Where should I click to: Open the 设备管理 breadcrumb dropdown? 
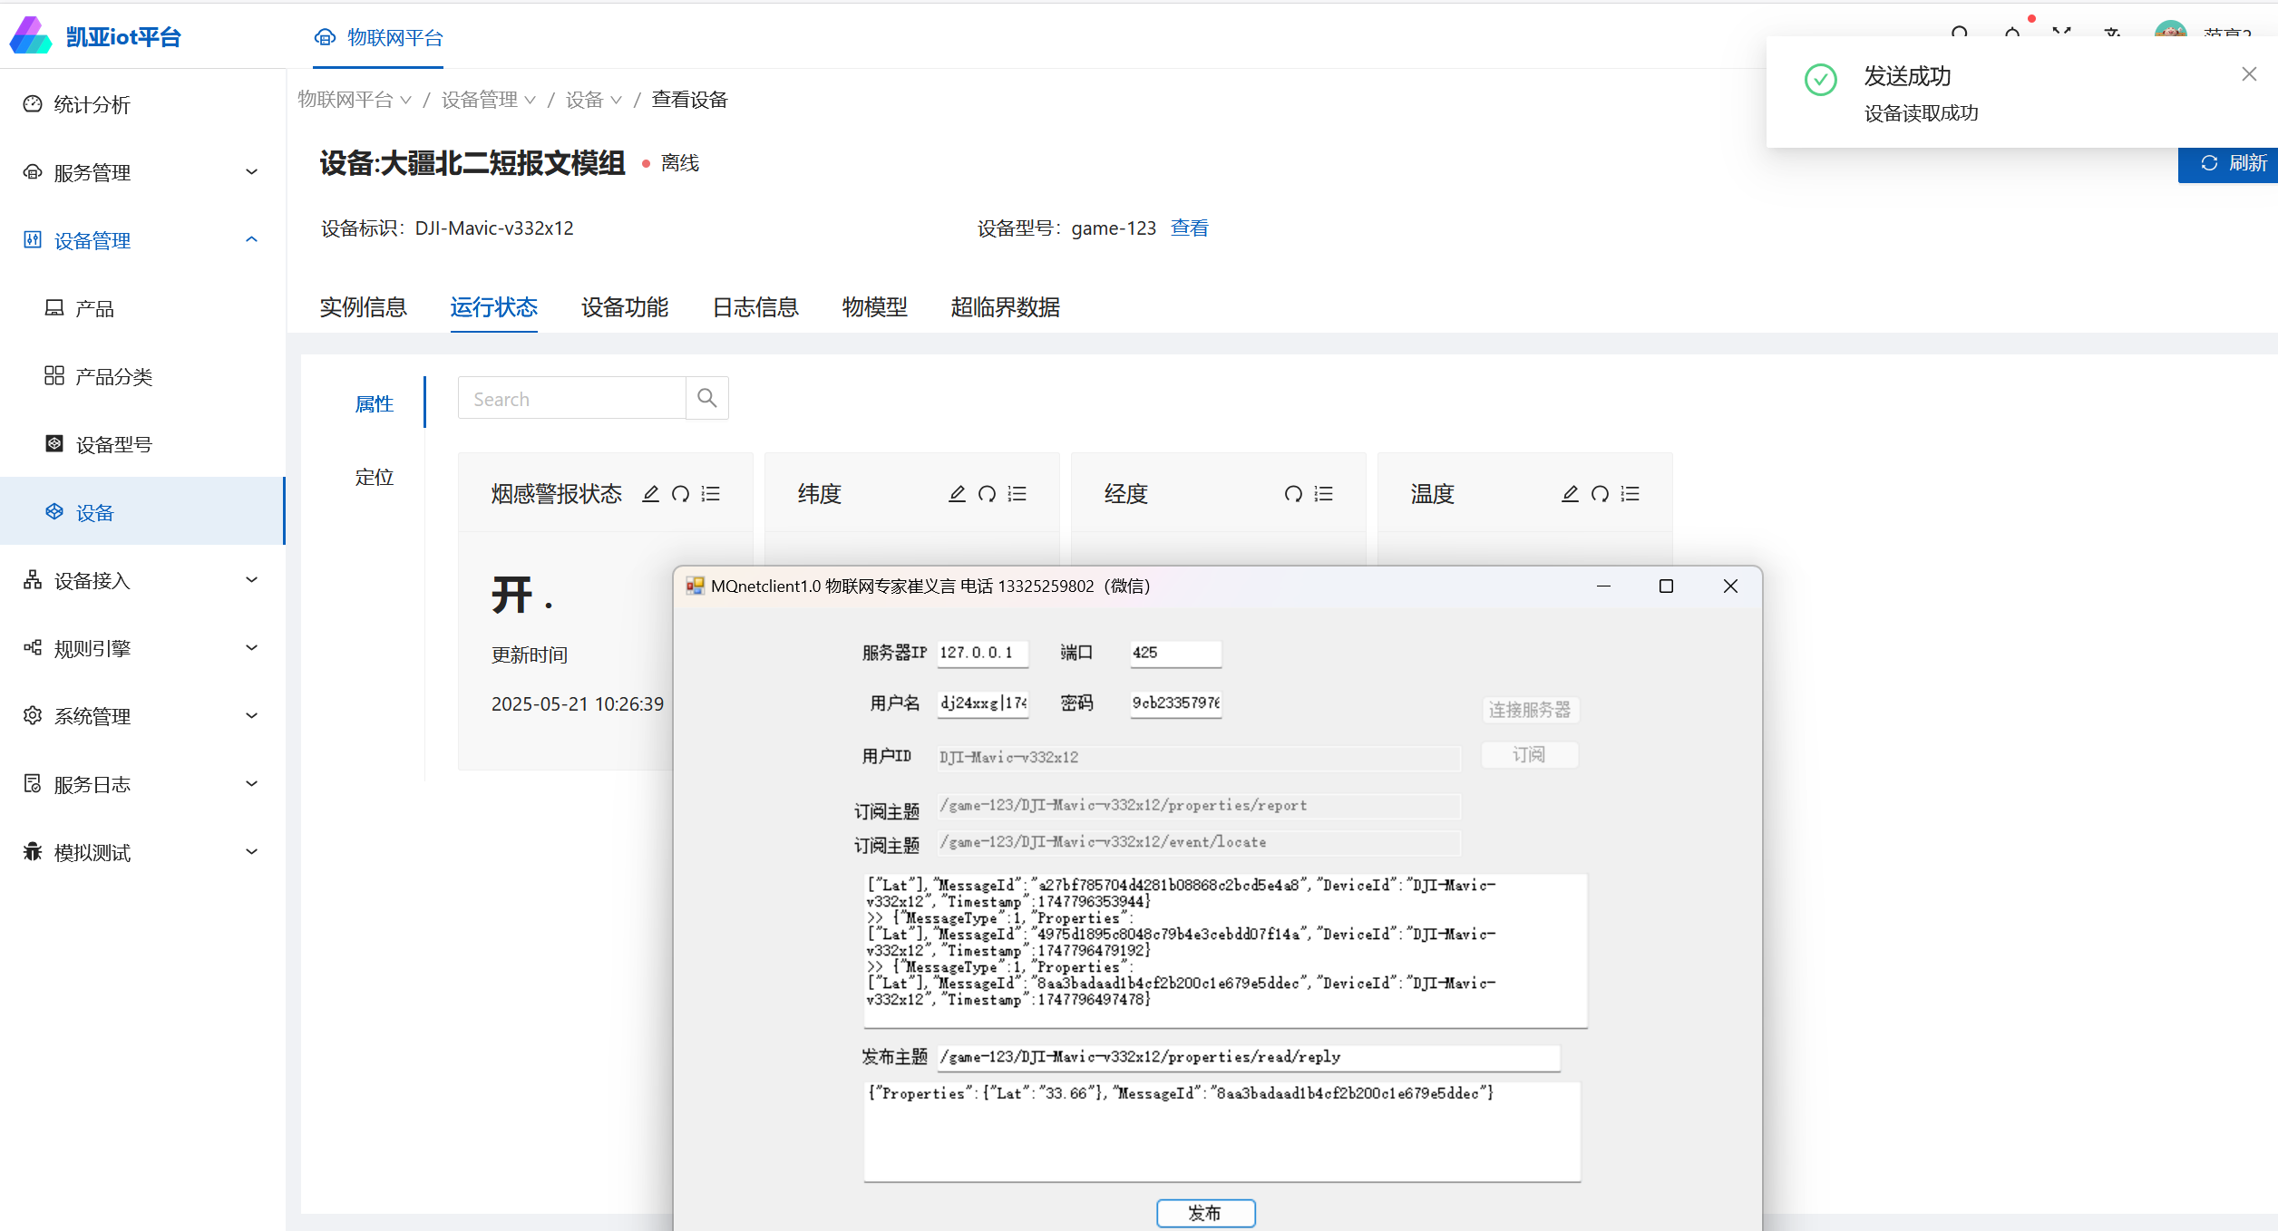(488, 100)
